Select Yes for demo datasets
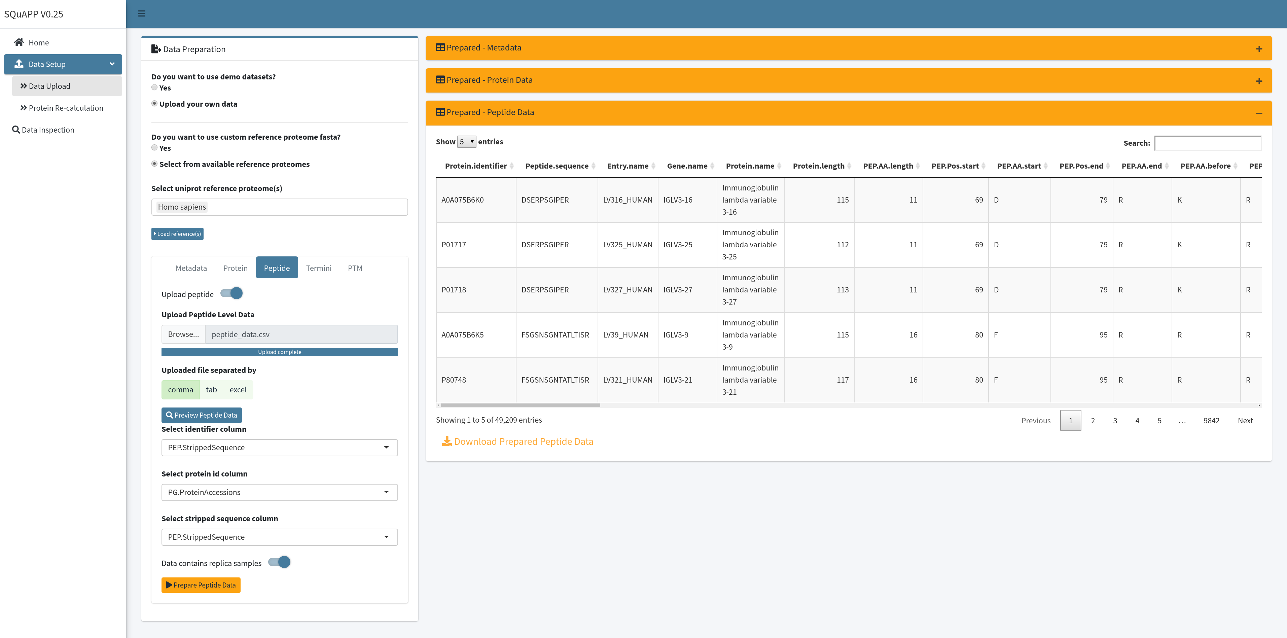Viewport: 1287px width, 638px height. (x=154, y=87)
